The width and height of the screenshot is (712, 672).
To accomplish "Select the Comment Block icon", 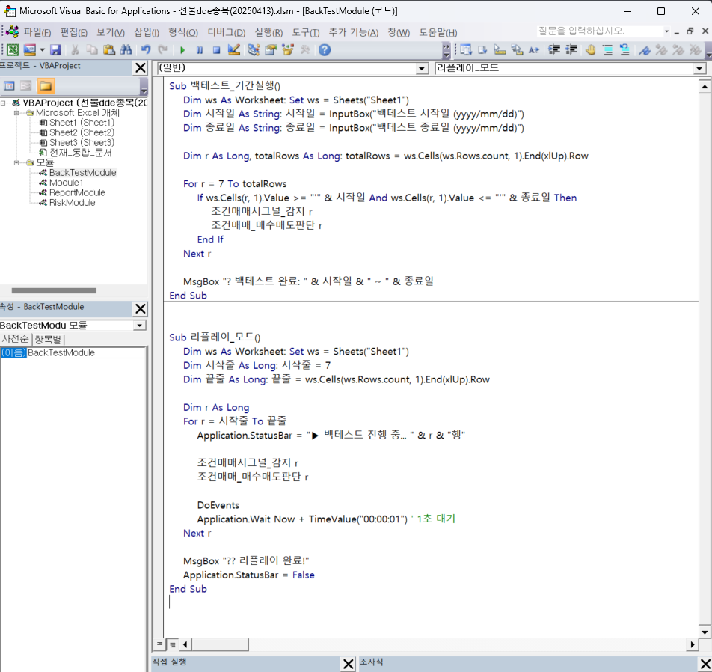I will (608, 50).
